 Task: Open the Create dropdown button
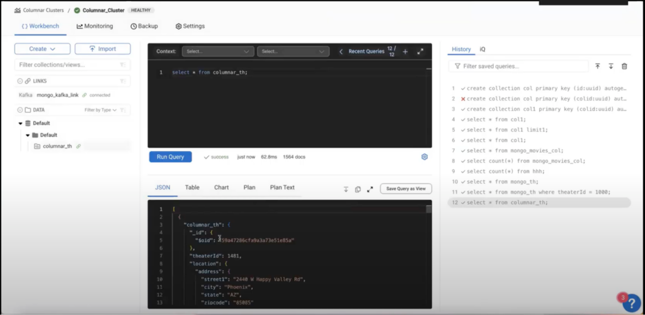42,49
